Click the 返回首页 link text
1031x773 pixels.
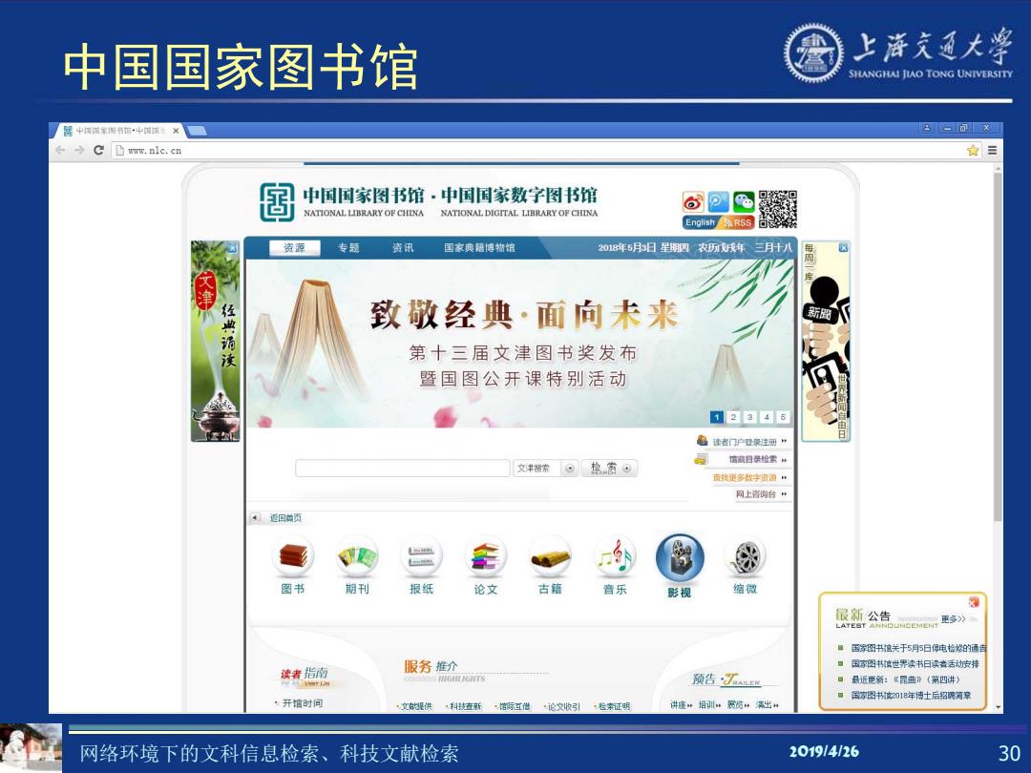[x=285, y=518]
